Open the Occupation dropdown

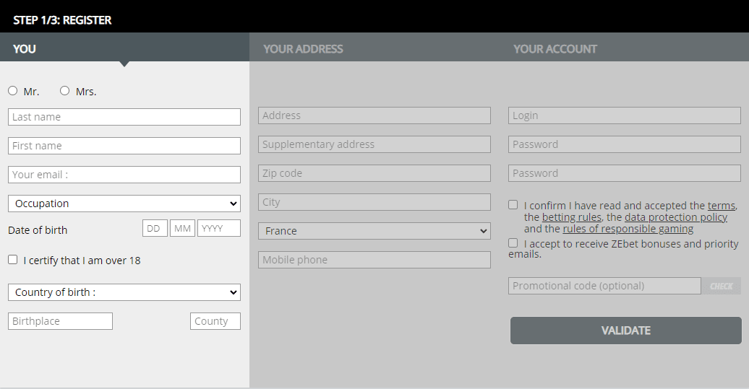(x=124, y=204)
